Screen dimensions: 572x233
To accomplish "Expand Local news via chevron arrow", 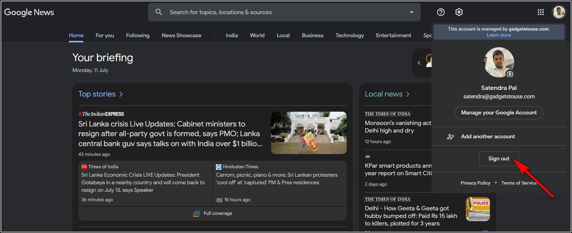I will [x=408, y=94].
